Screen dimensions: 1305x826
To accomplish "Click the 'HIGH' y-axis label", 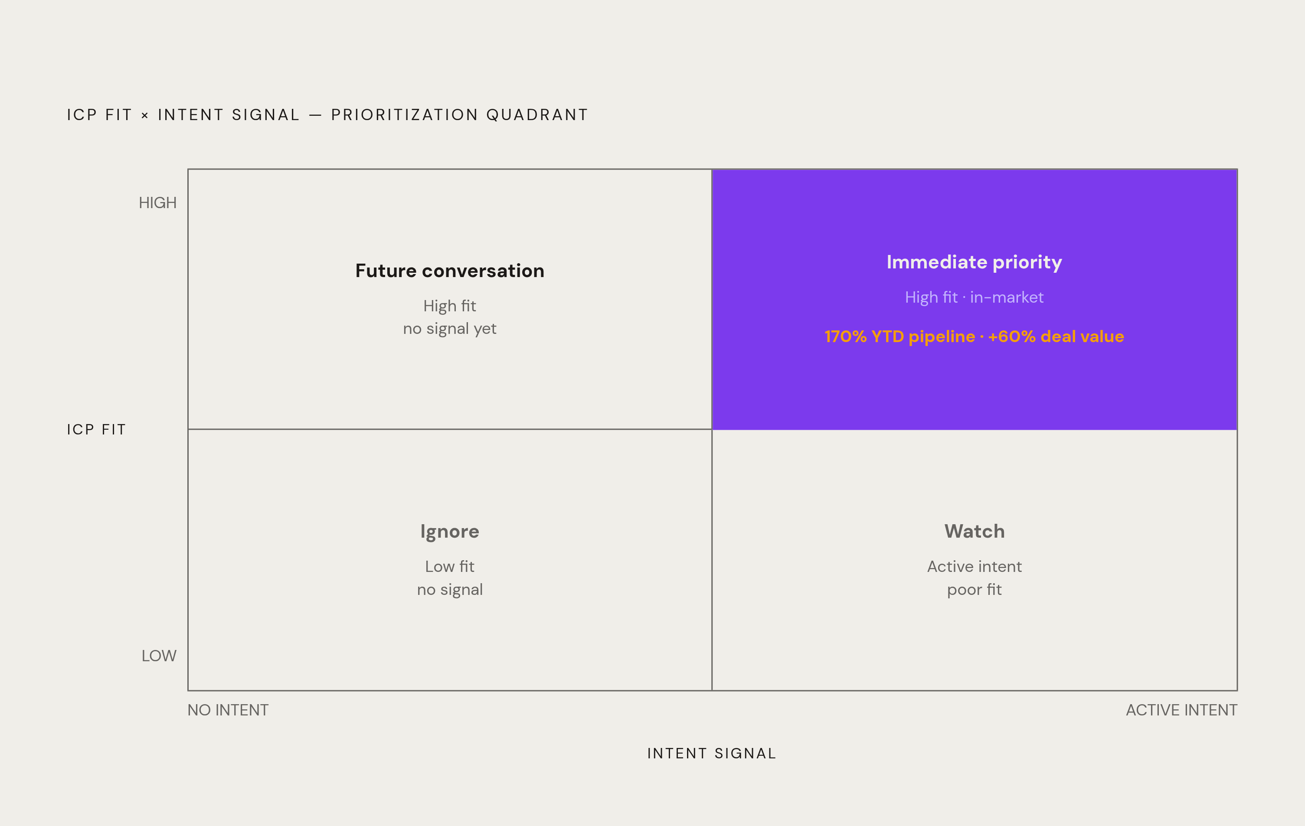I will pos(158,203).
